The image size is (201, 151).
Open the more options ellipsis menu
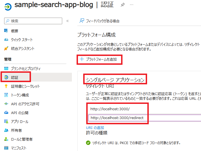tap(132, 5)
